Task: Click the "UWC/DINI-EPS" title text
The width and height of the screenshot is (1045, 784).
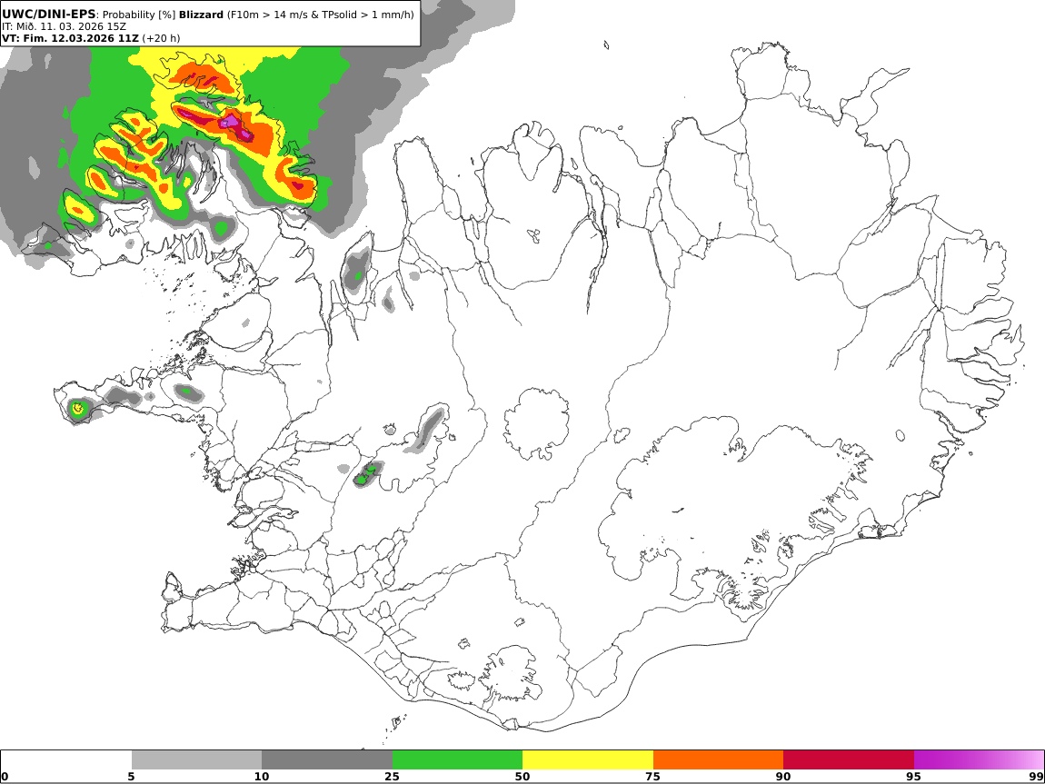Action: (49, 14)
